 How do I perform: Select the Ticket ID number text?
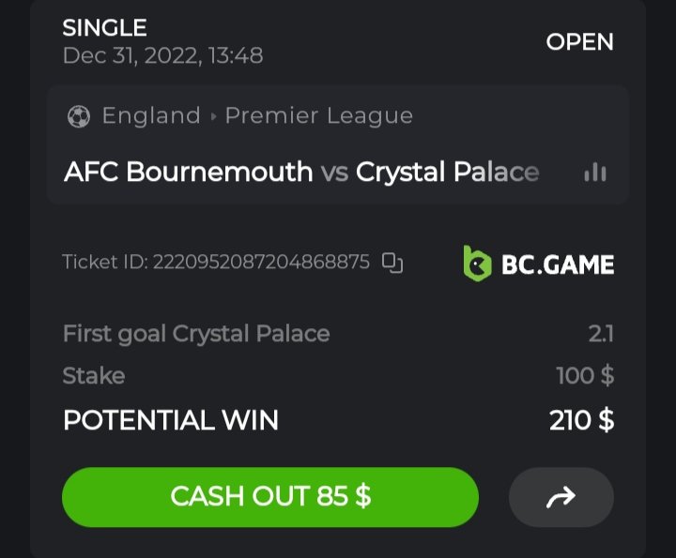coord(261,263)
